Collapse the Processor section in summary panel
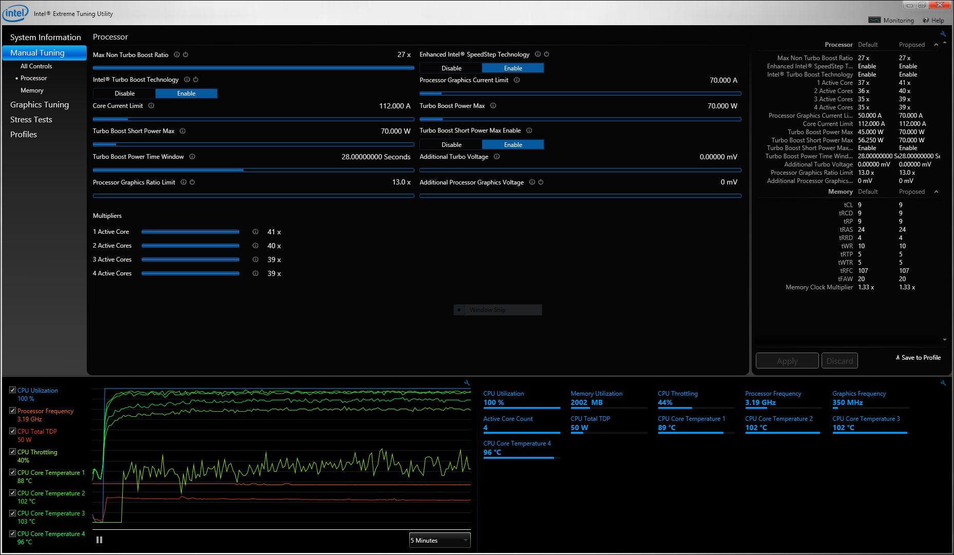The width and height of the screenshot is (954, 555). [x=936, y=45]
